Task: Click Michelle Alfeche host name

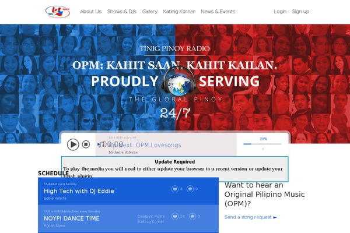Action: 123,152
